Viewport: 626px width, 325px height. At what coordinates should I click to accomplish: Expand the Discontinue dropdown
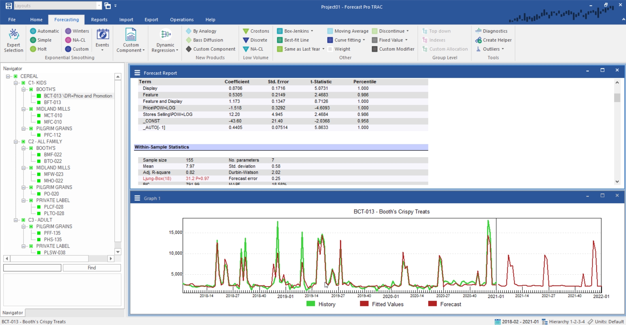point(408,31)
